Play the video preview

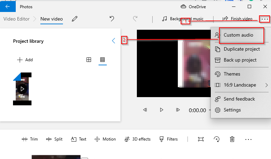[162, 110]
